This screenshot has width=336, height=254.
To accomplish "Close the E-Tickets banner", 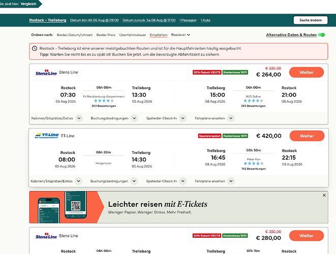I will [324, 195].
